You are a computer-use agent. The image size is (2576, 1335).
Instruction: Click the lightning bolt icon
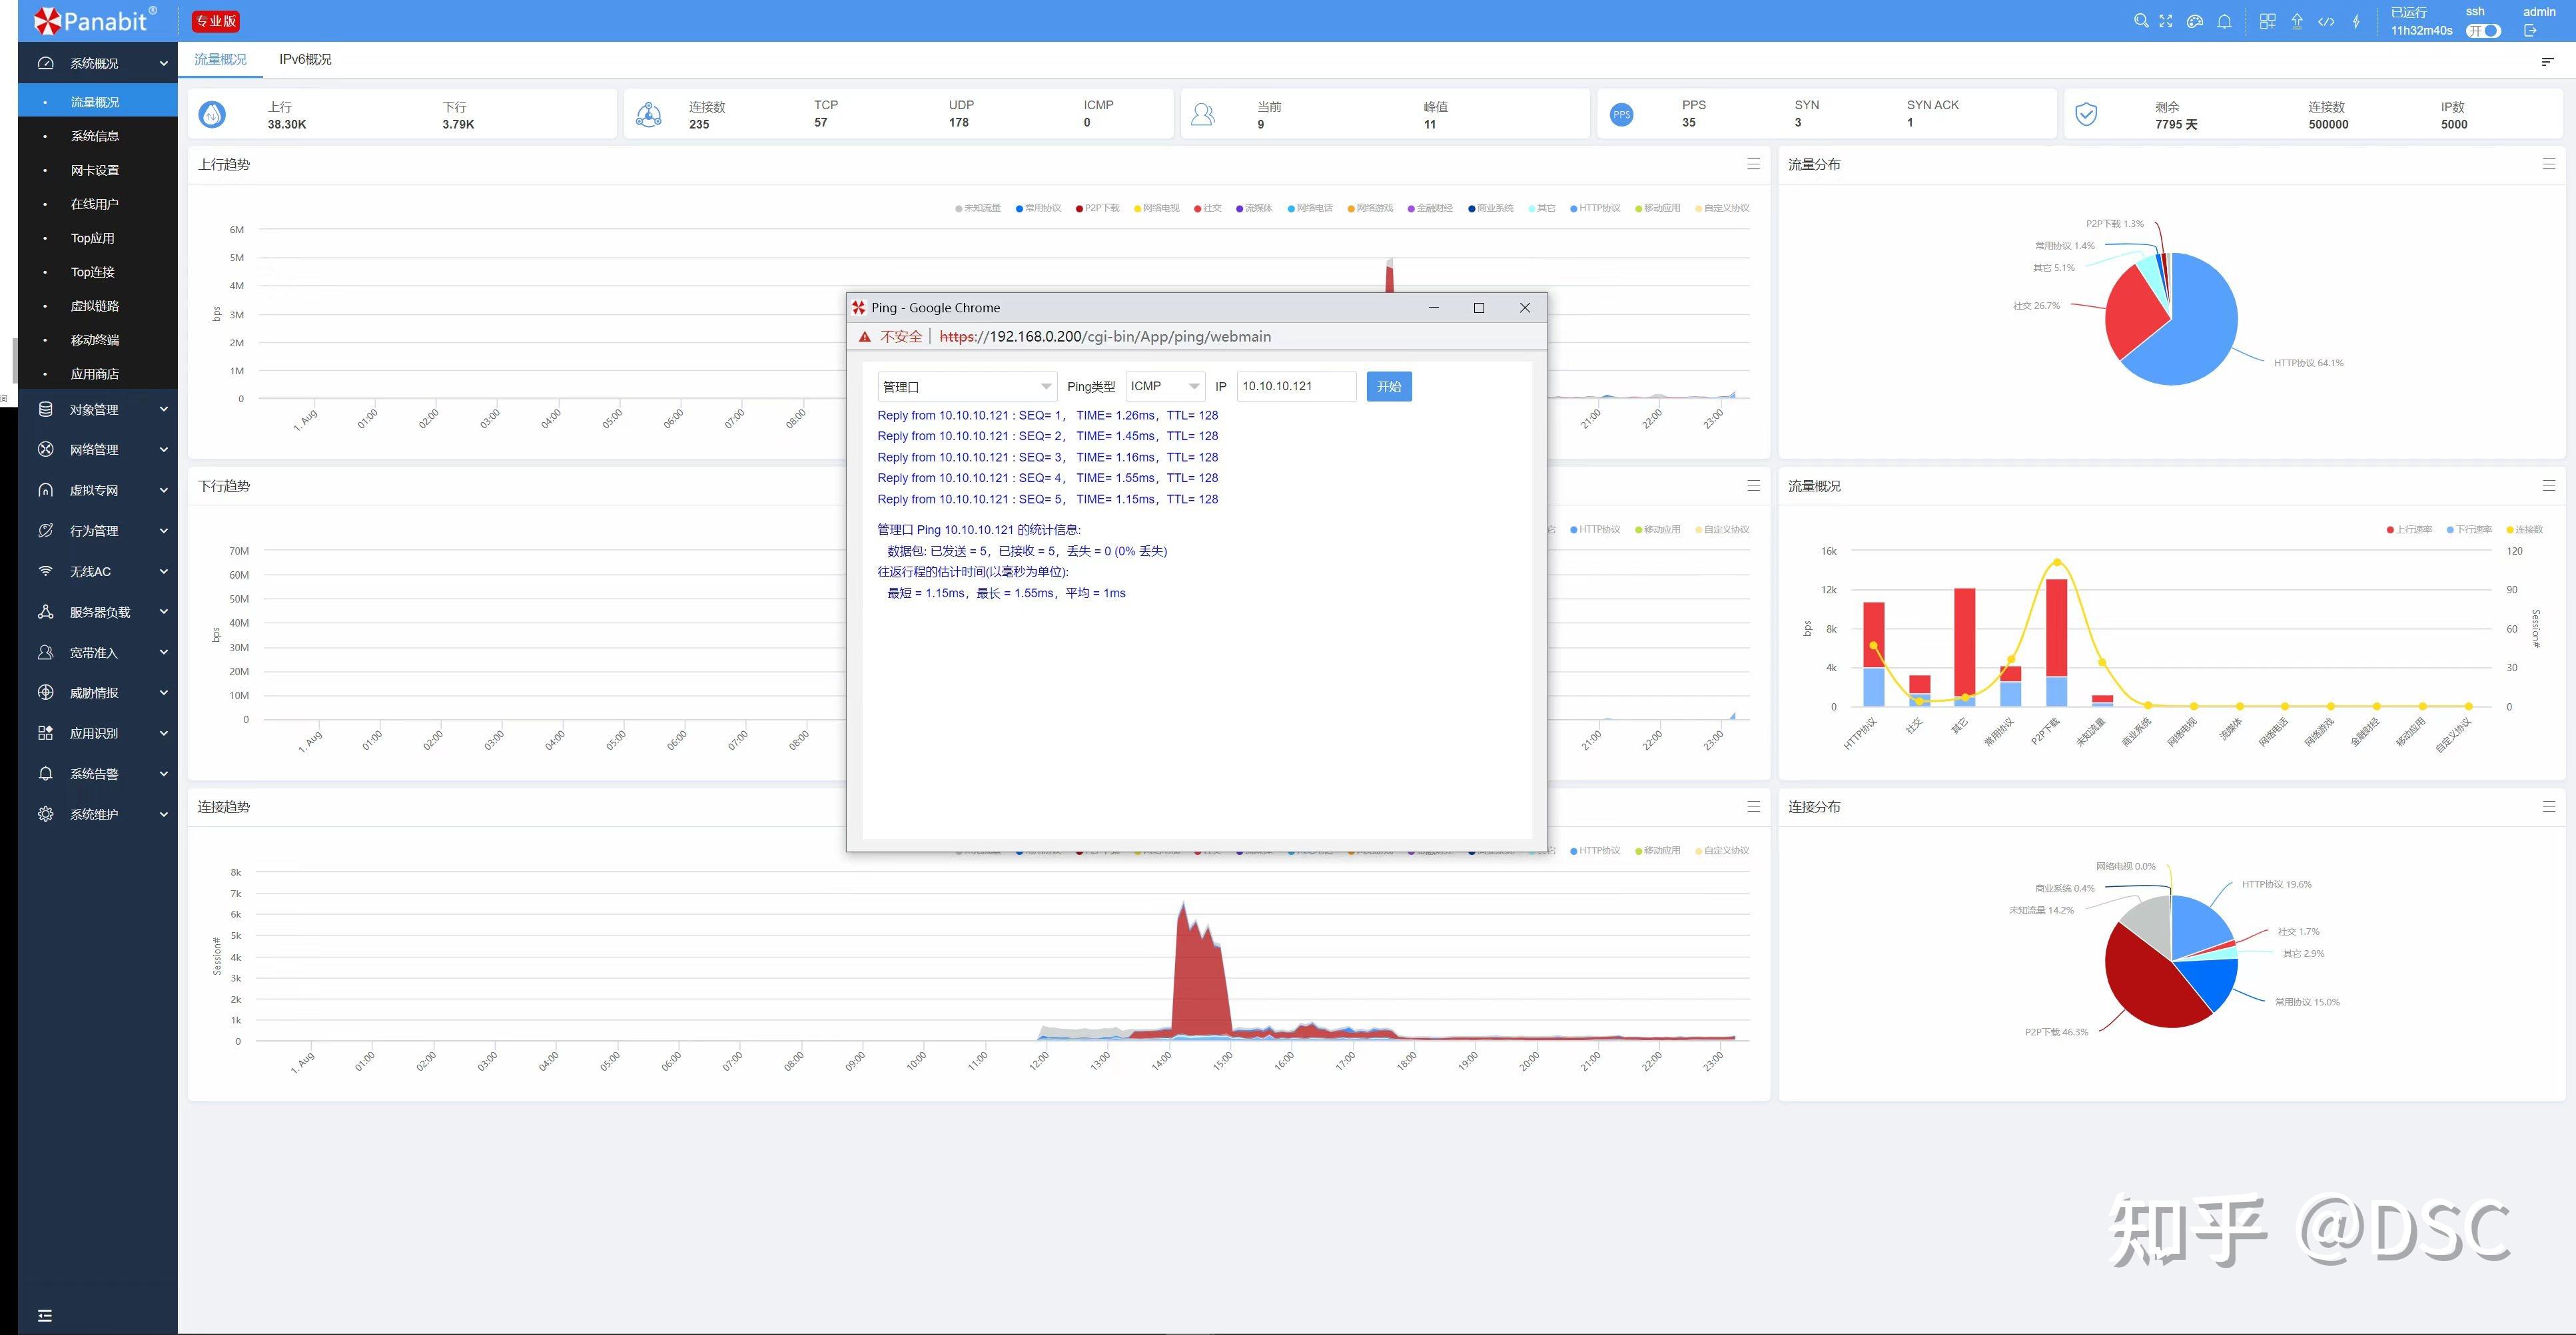[2356, 21]
